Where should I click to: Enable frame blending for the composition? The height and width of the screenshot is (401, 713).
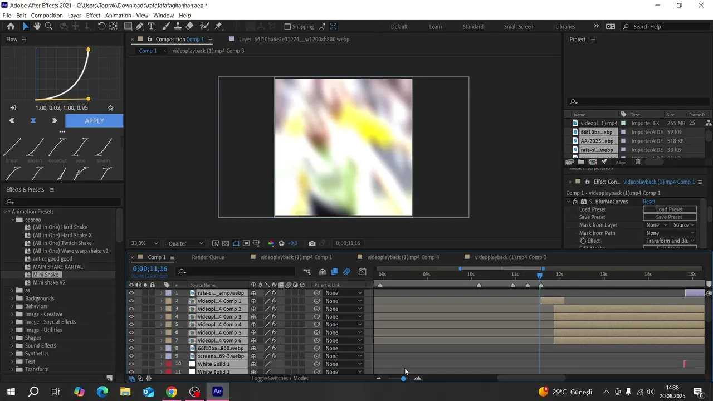coord(335,272)
